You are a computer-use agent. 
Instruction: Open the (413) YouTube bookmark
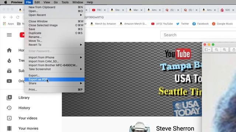point(162,23)
